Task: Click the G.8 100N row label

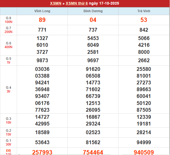Action: point(8,20)
